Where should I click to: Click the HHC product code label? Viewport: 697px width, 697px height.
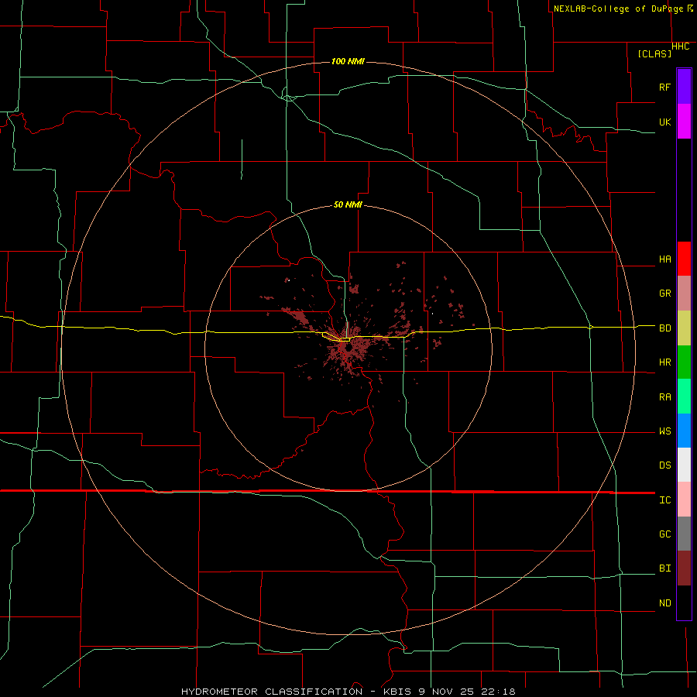(680, 46)
